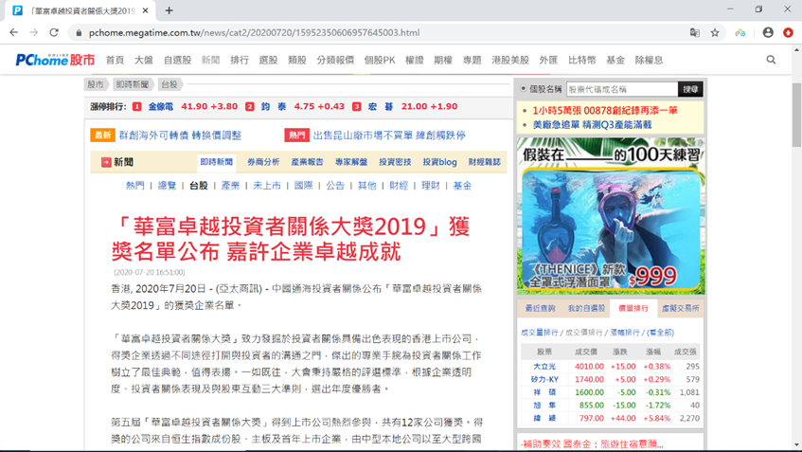Screen dimensions: 802x452
Task: Select 國際 news category
Action: [303, 186]
